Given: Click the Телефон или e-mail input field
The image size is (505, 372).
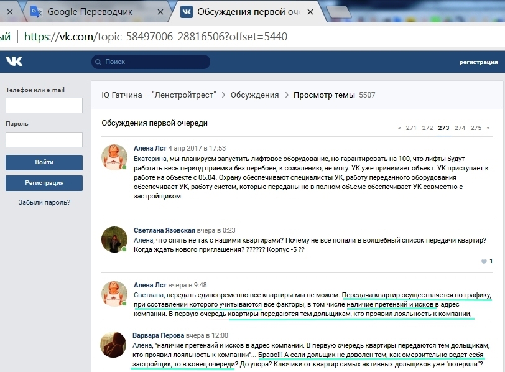Looking at the screenshot, I should tap(44, 106).
